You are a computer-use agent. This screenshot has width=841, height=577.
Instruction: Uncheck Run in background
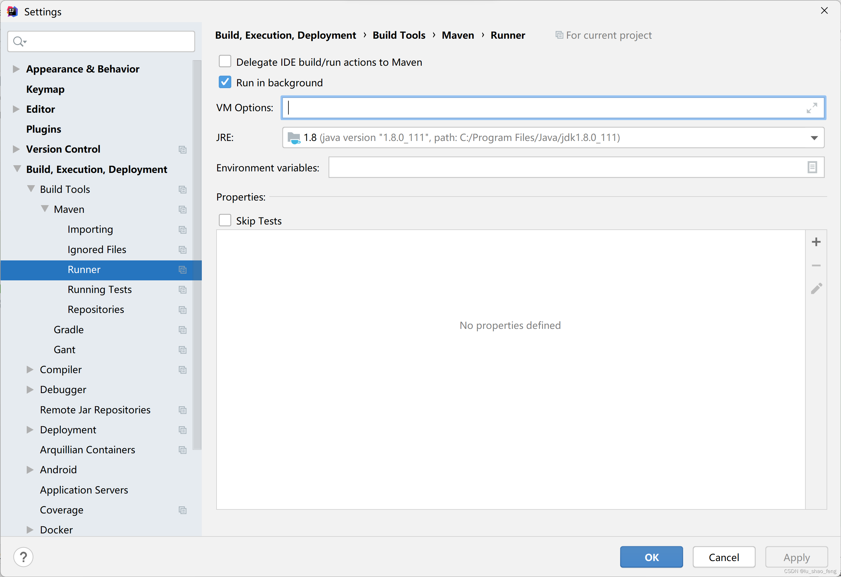coord(225,83)
